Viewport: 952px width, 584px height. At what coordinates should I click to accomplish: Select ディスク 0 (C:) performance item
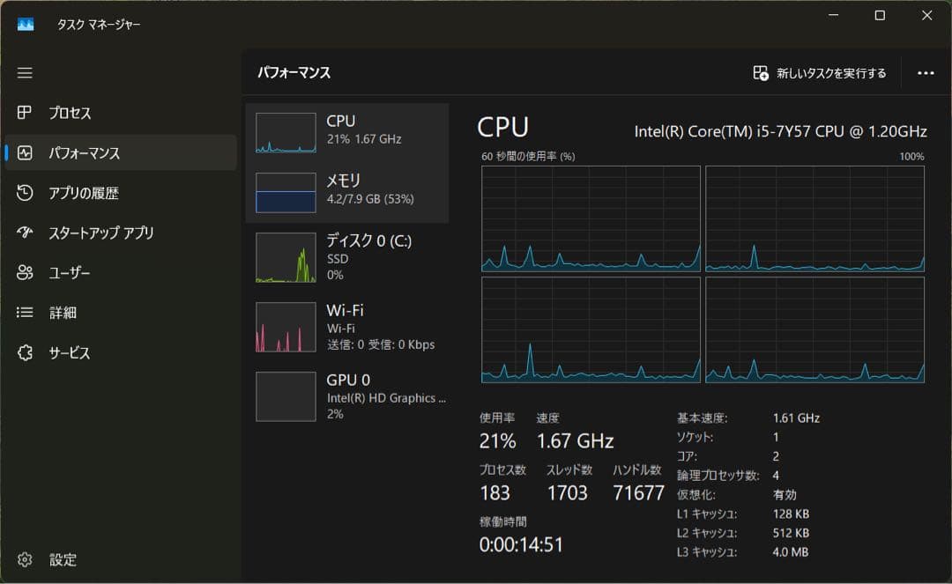tap(346, 256)
